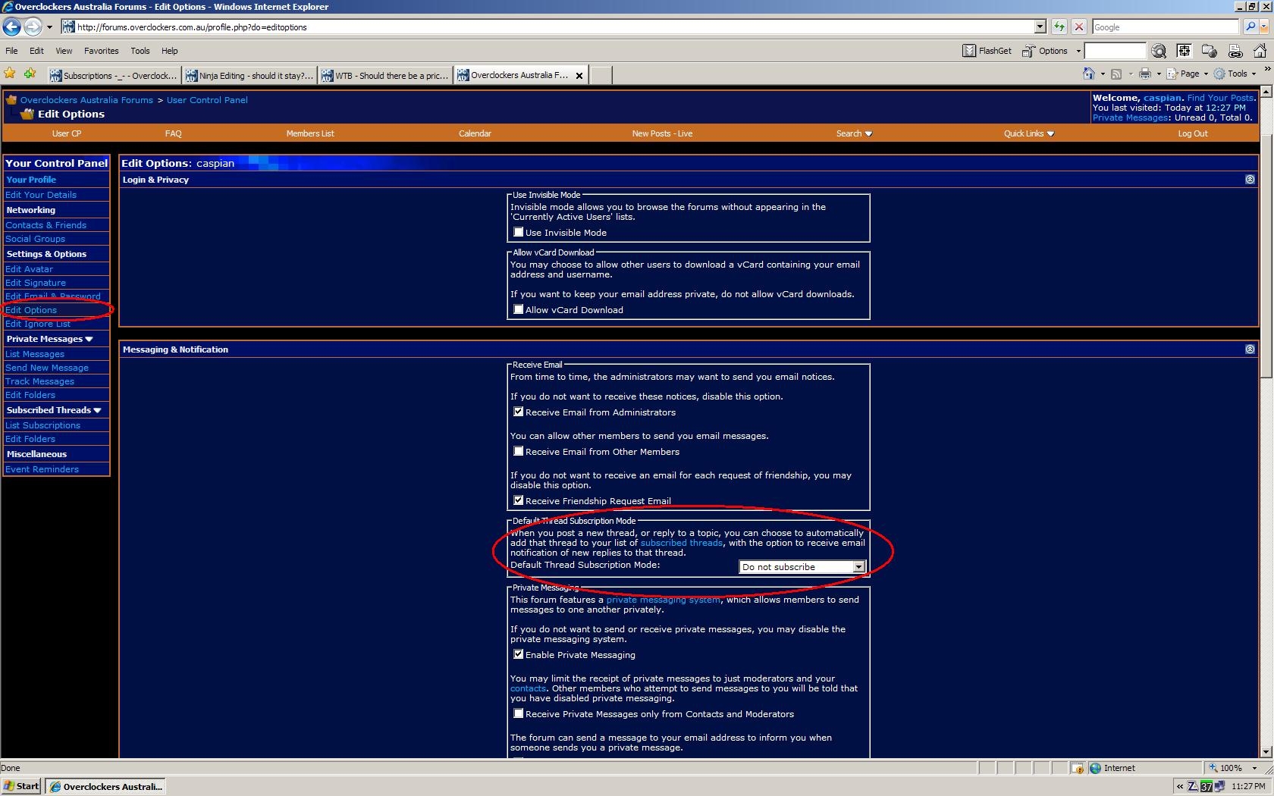
Task: Open the File menu
Action: click(x=11, y=51)
